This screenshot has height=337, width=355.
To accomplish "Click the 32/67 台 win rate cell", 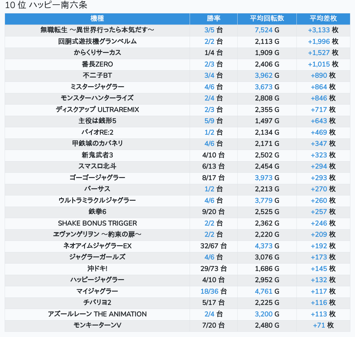I will tap(213, 246).
